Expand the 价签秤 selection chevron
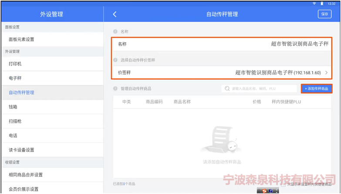The width and height of the screenshot is (341, 194). tap(326, 73)
